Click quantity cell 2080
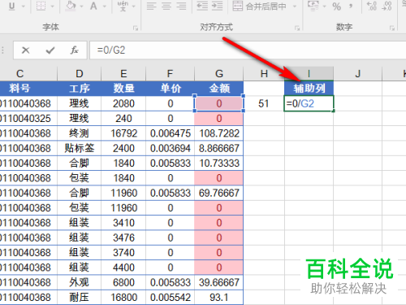This screenshot has height=305, width=406. click(x=123, y=103)
